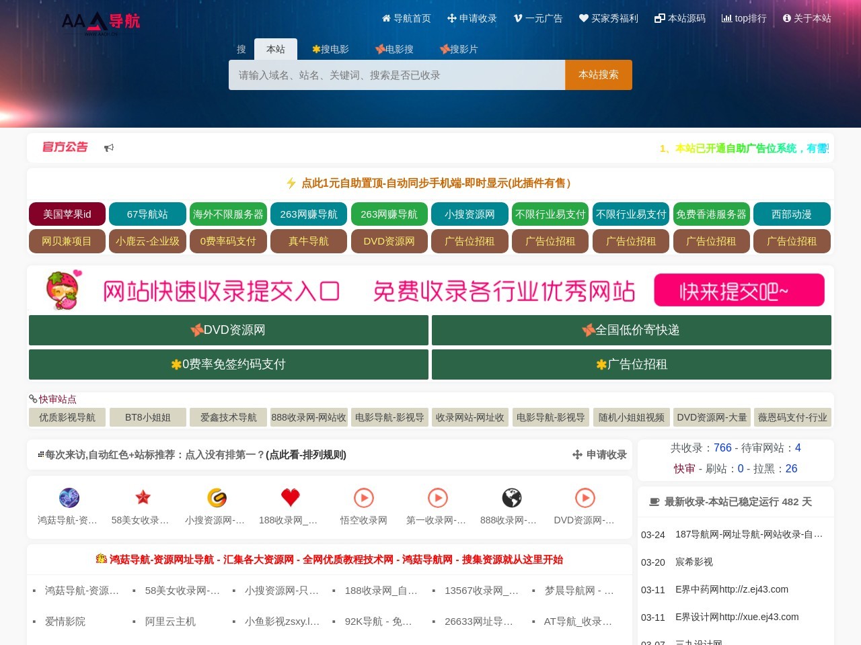Viewport: 861px width, 645px height.
Task: 切换到电影搜标签
Action: (x=395, y=49)
